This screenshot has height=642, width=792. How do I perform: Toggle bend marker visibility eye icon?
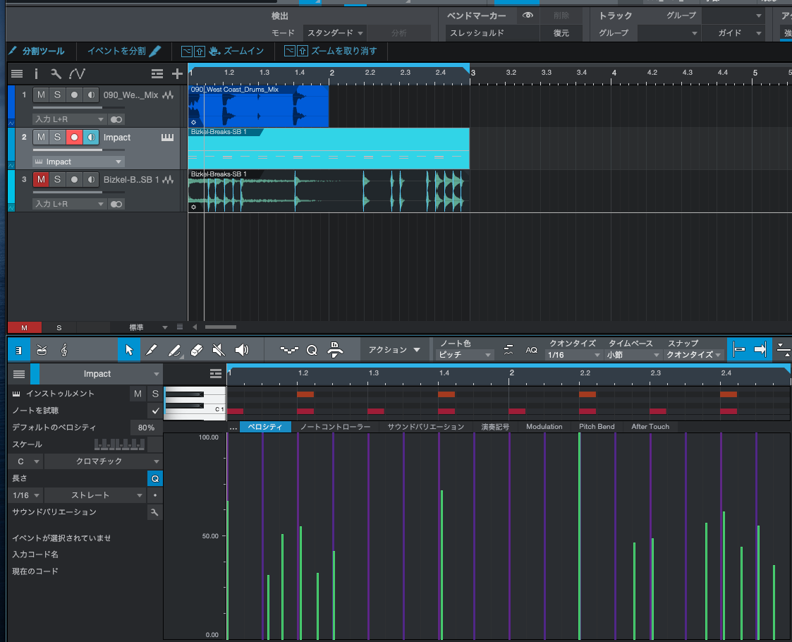click(x=528, y=16)
